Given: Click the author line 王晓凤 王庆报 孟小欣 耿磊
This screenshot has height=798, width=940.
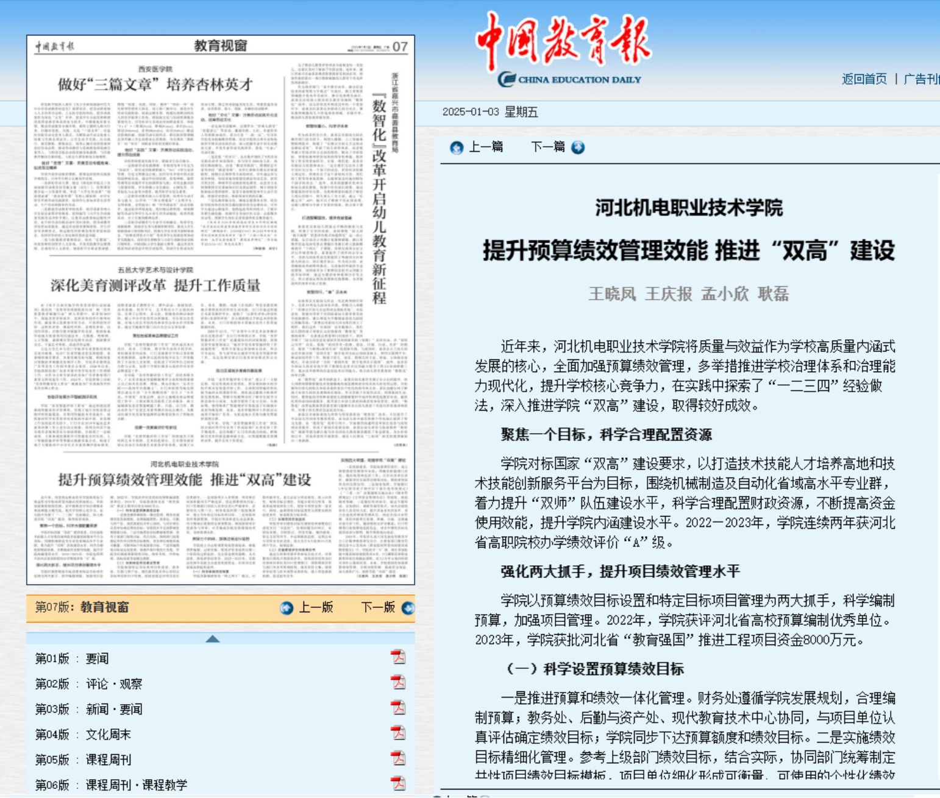Looking at the screenshot, I should (689, 294).
